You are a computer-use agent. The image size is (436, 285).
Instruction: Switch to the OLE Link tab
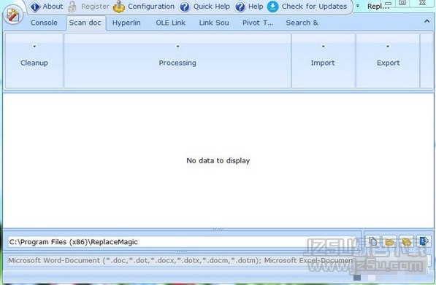point(170,23)
